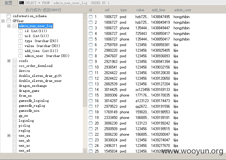The height and width of the screenshot is (160, 226).
Task: Select the uex_ad table
Action: 24,151
